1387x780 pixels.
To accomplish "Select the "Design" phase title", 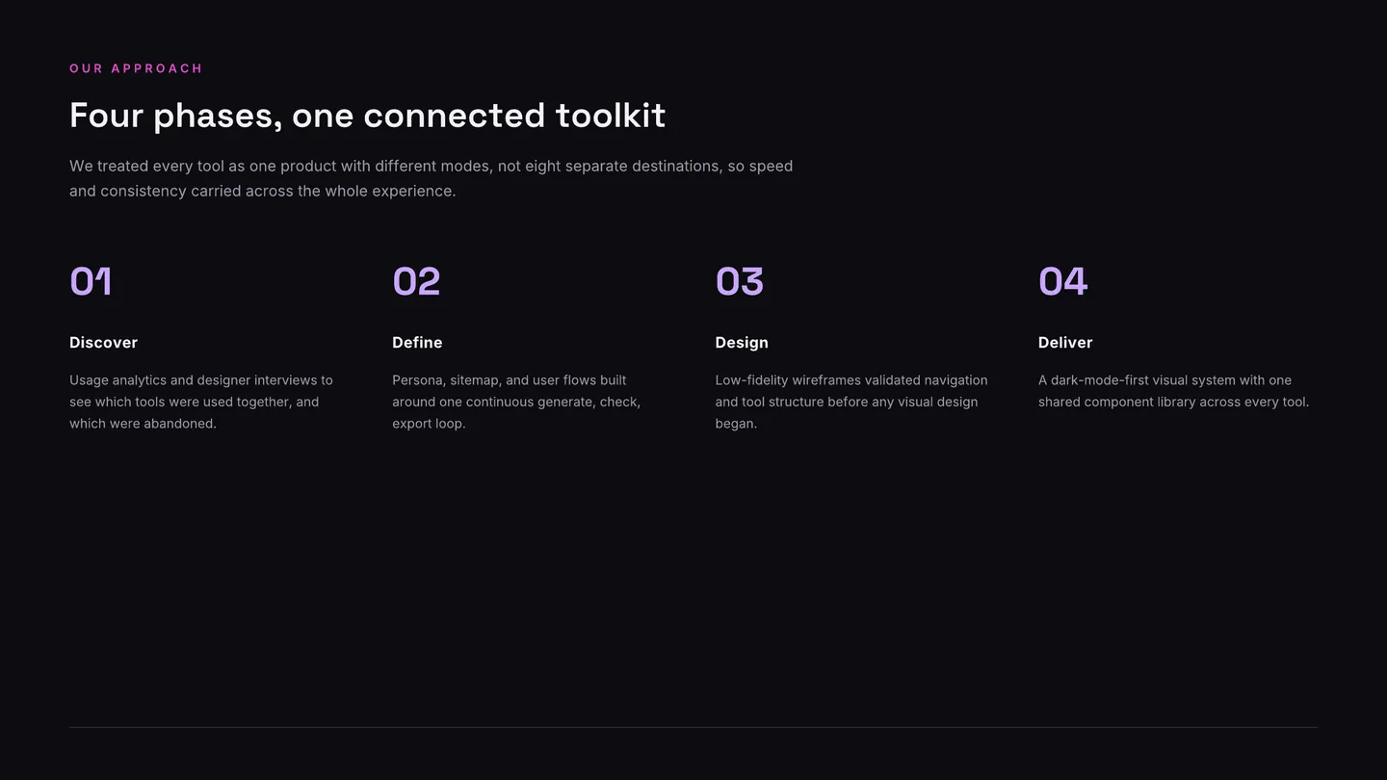I will 742,343.
